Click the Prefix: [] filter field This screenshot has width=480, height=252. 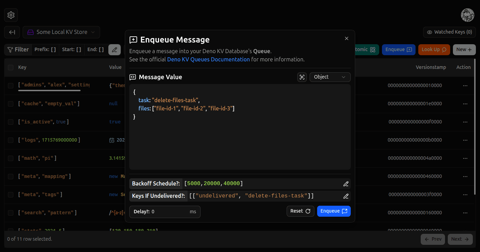point(45,50)
